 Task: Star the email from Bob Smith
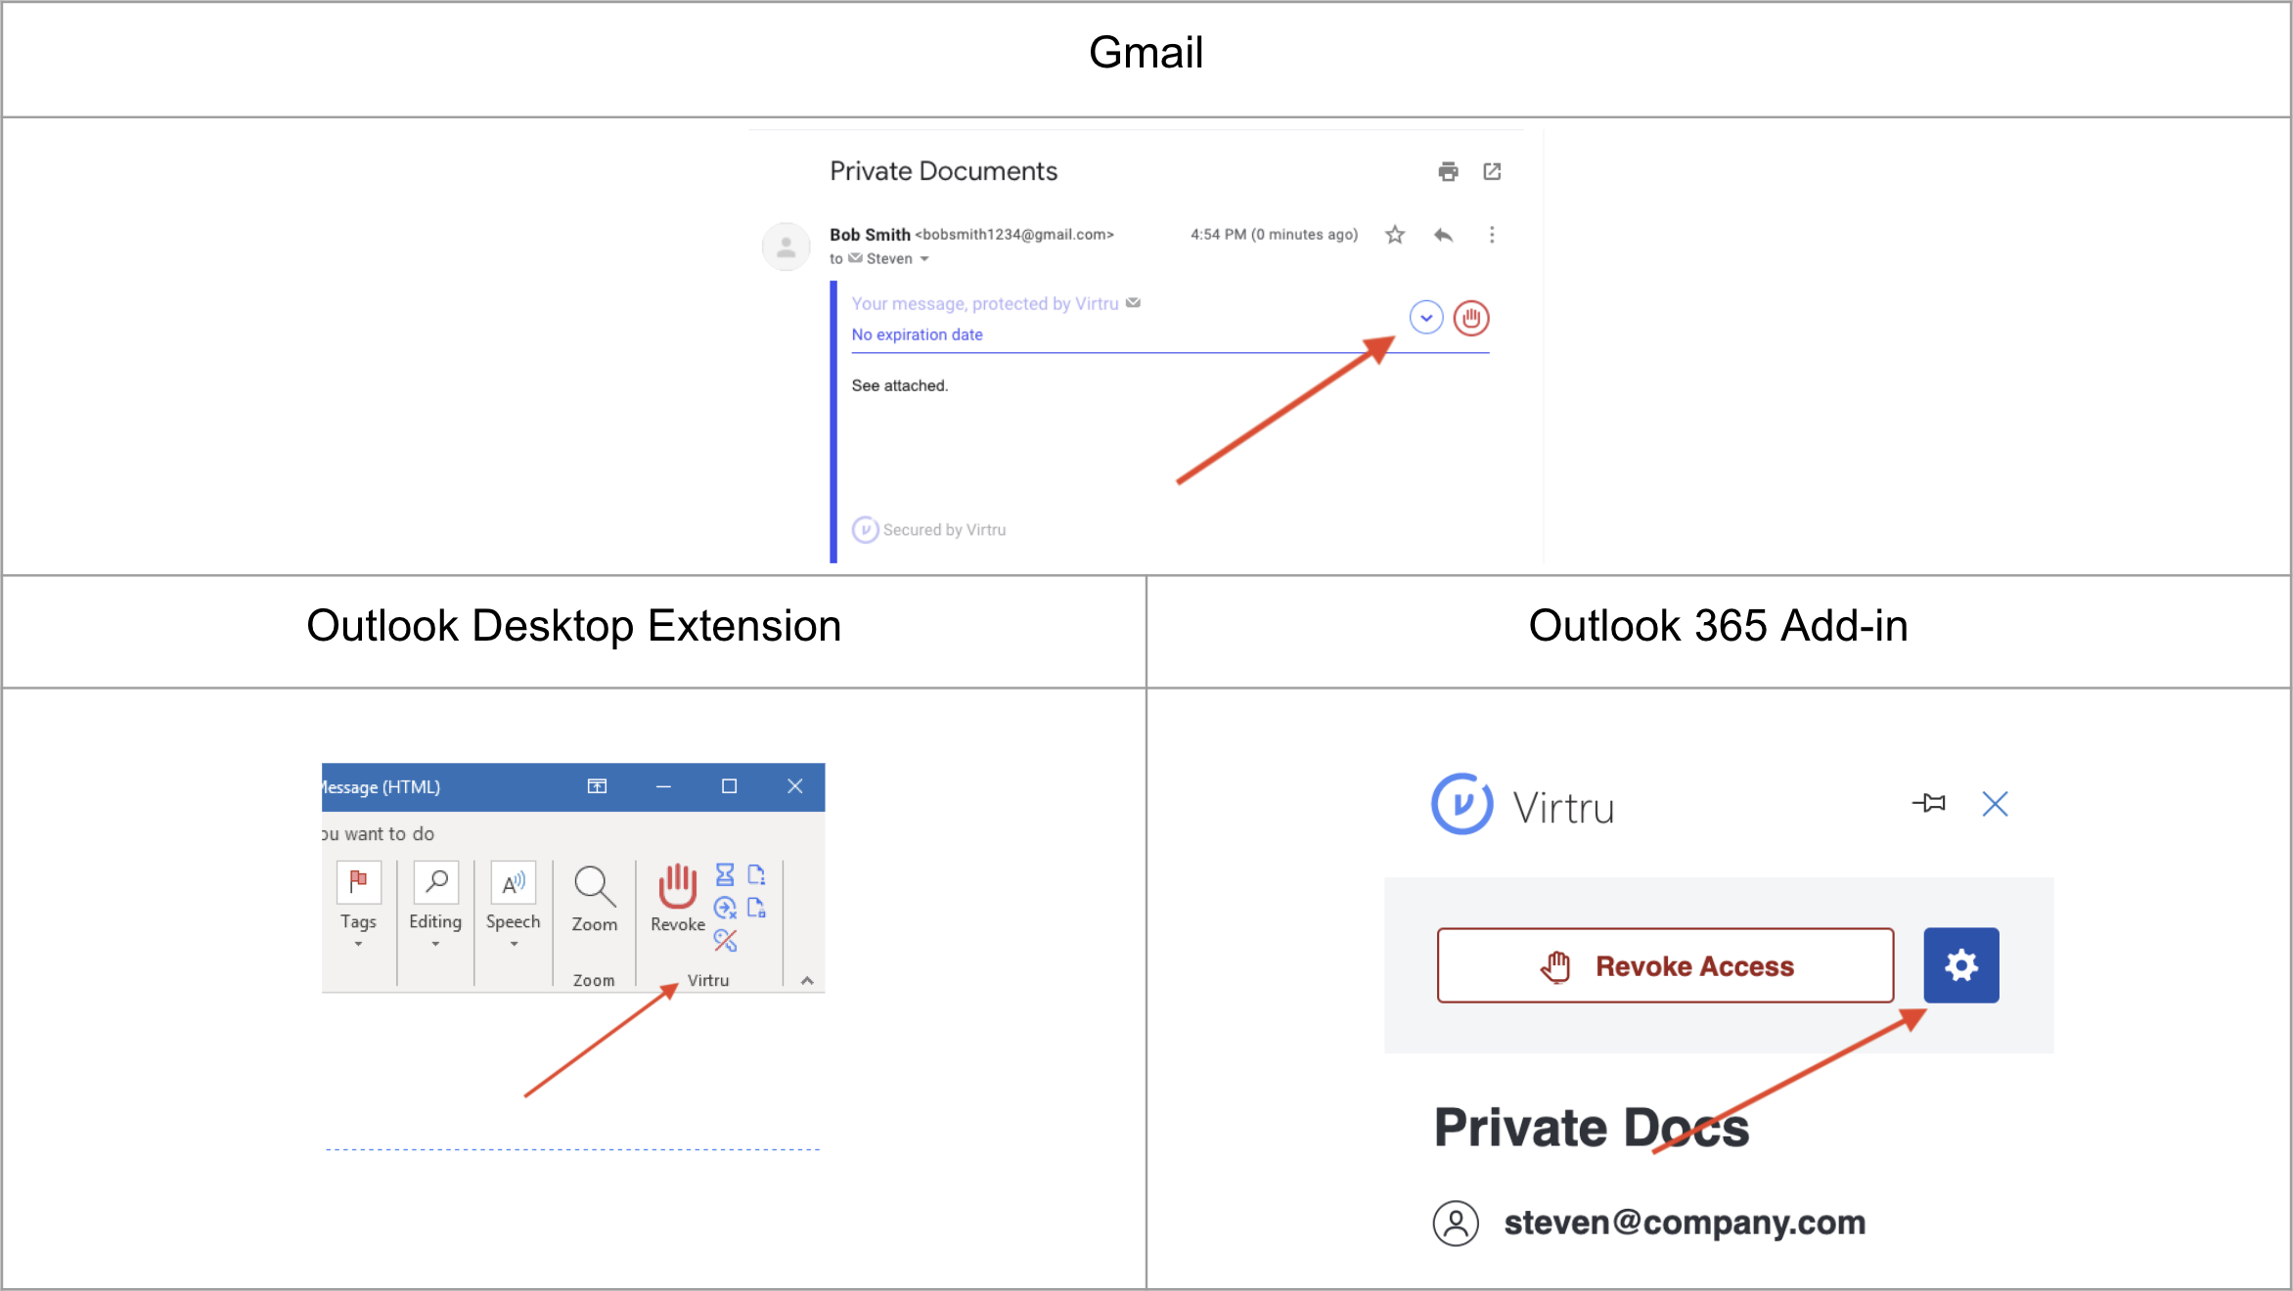(x=1395, y=235)
